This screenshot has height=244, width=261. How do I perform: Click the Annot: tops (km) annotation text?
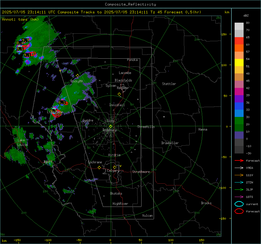coord(20,19)
